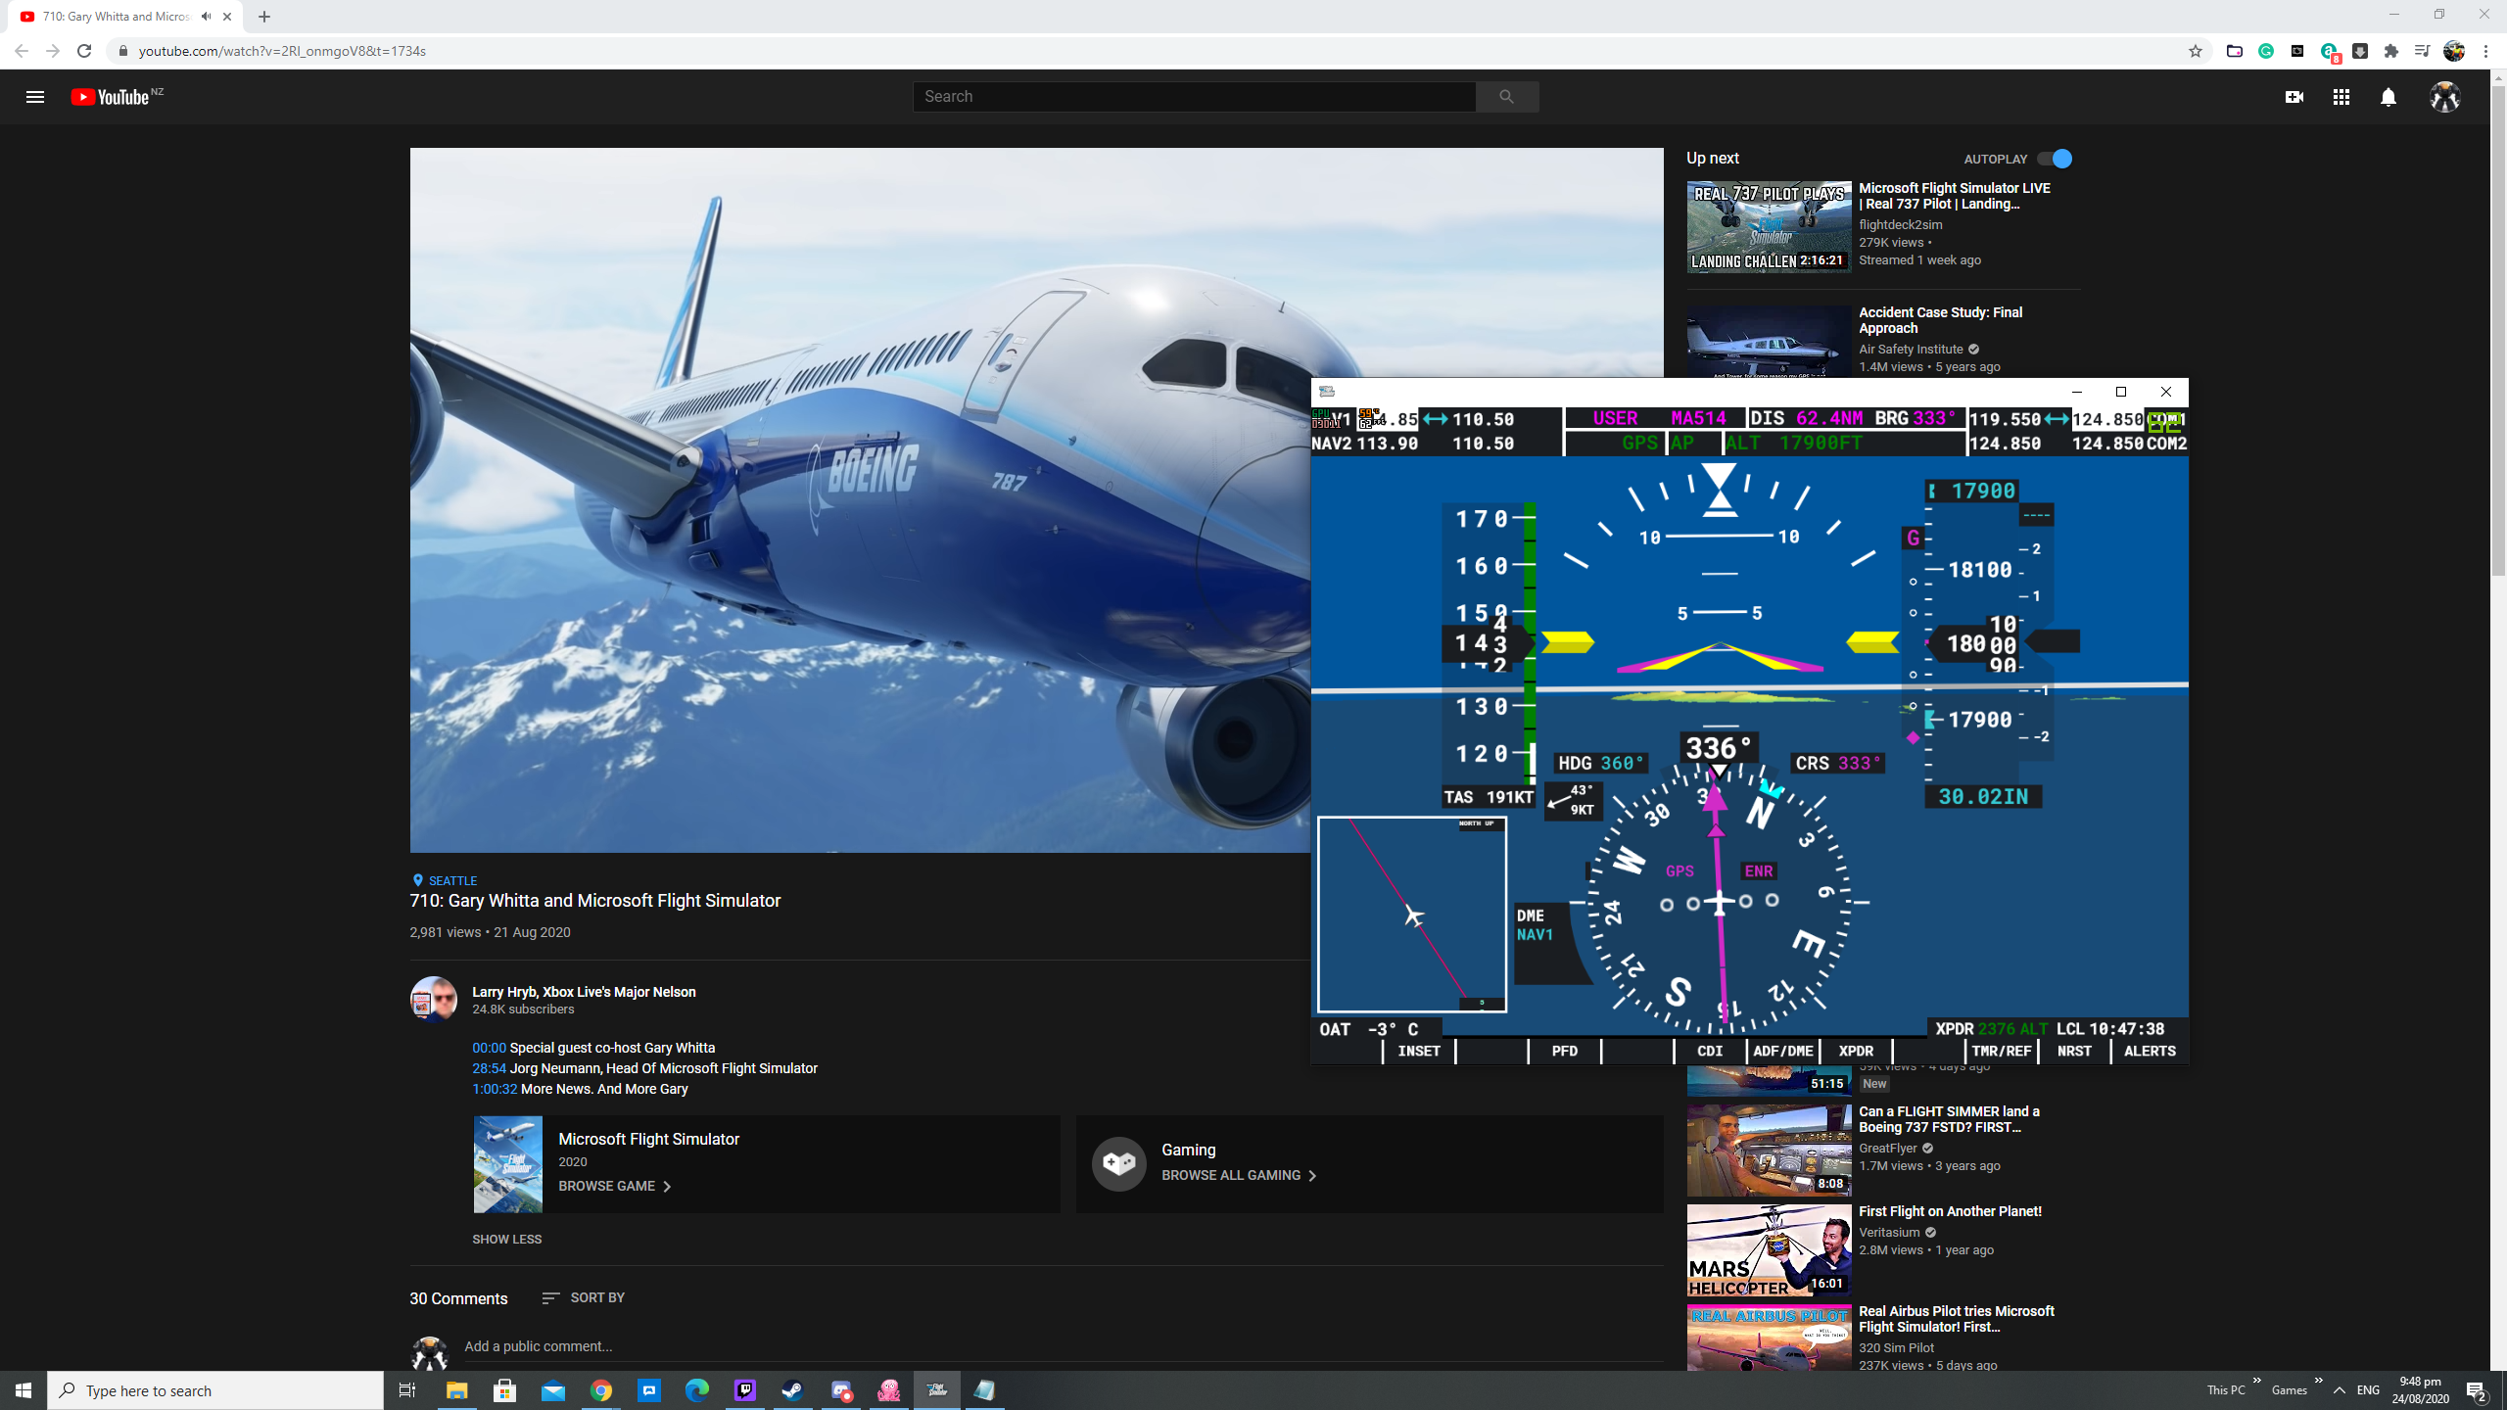The height and width of the screenshot is (1410, 2507).
Task: Open 'Real Airbus Pilot tries' video title
Action: coord(1956,1319)
